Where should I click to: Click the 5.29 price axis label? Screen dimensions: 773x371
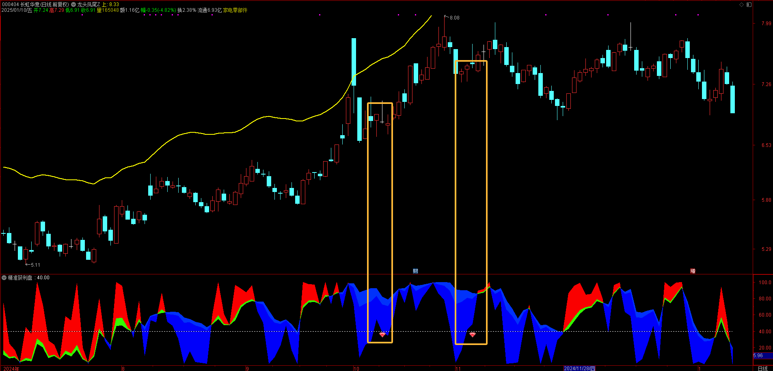[x=766, y=249]
